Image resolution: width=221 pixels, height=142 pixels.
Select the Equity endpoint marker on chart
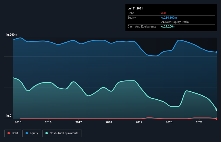(216, 52)
